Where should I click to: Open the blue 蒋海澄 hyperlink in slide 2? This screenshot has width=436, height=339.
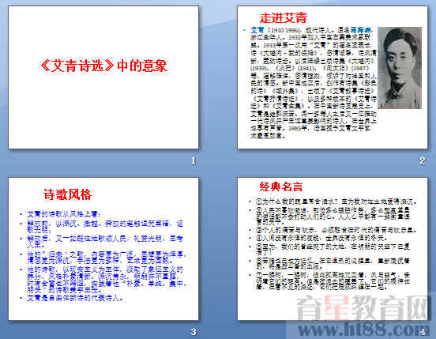[360, 30]
